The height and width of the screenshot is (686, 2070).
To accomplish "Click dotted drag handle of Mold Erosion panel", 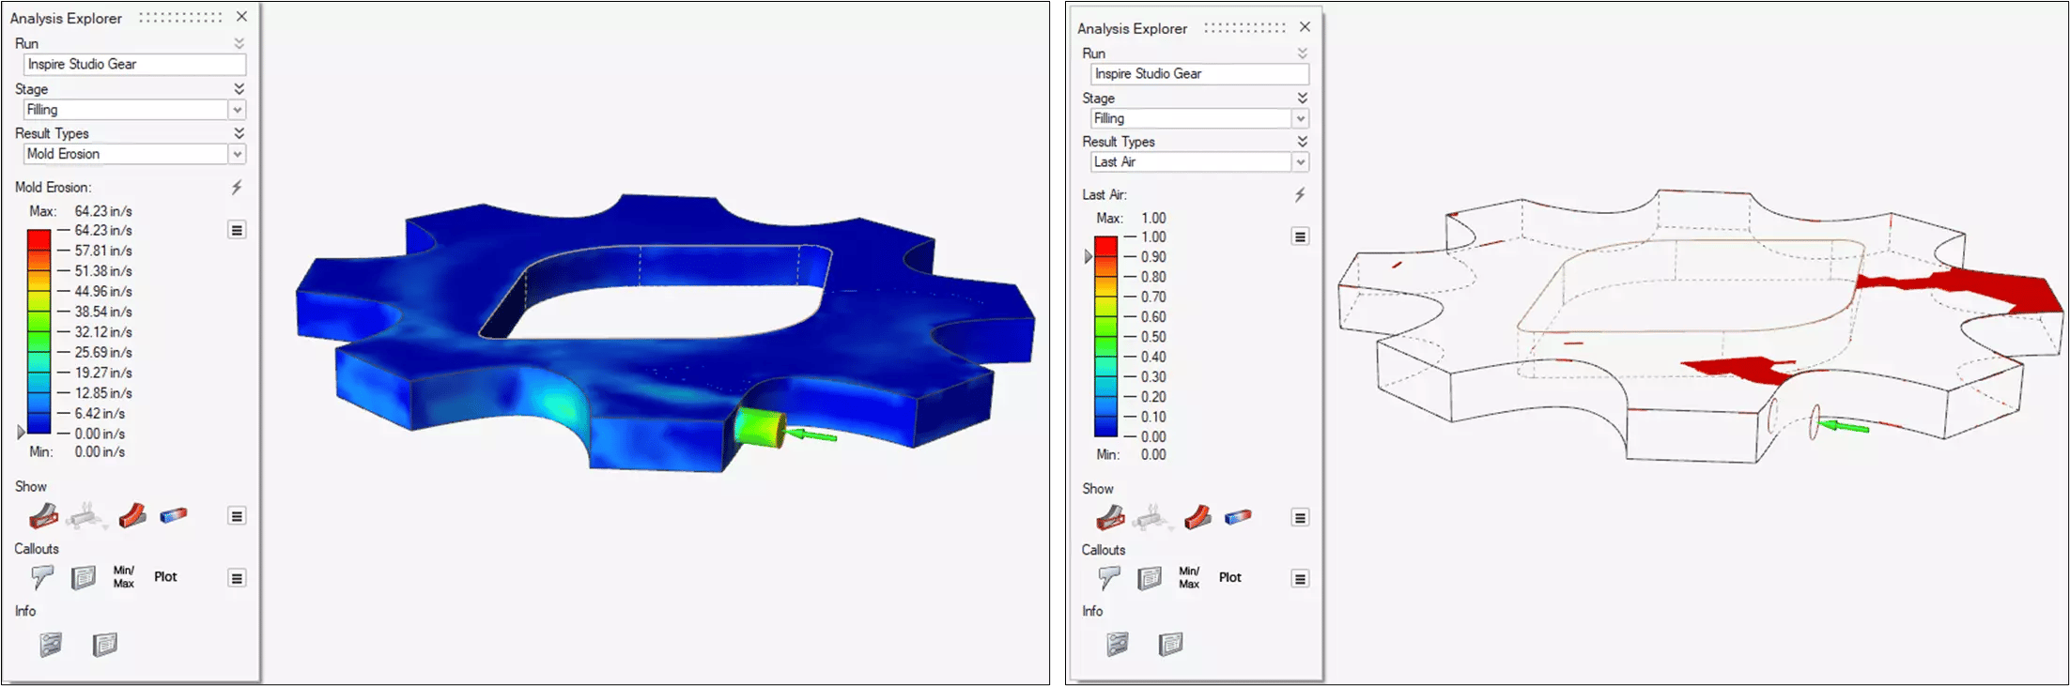I will pos(180,17).
